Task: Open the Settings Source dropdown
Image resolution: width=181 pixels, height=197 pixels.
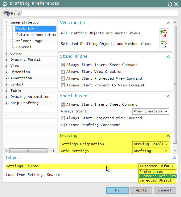Action: [157, 166]
